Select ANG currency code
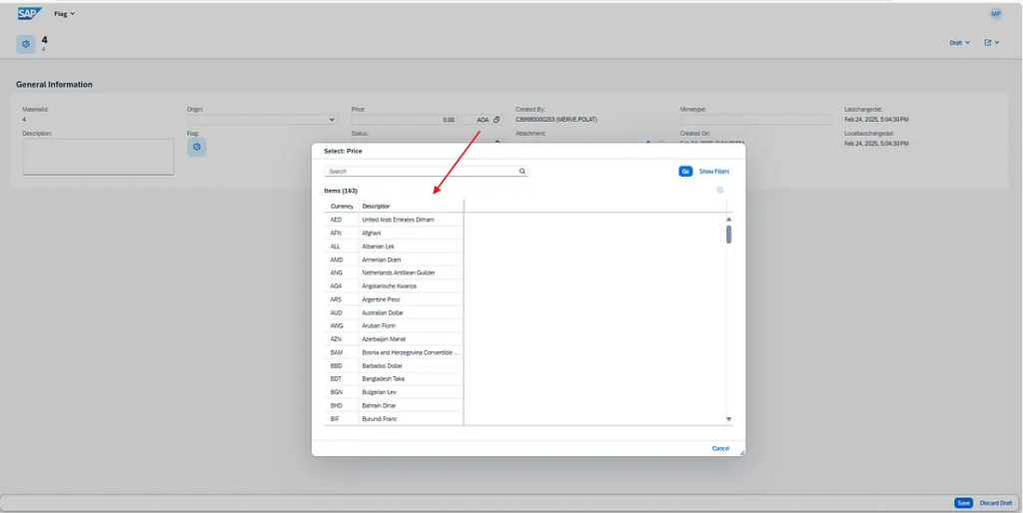This screenshot has width=1023, height=513. coord(337,273)
